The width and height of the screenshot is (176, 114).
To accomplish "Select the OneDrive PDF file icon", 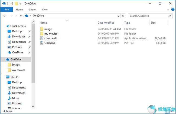I will (x=42, y=43).
